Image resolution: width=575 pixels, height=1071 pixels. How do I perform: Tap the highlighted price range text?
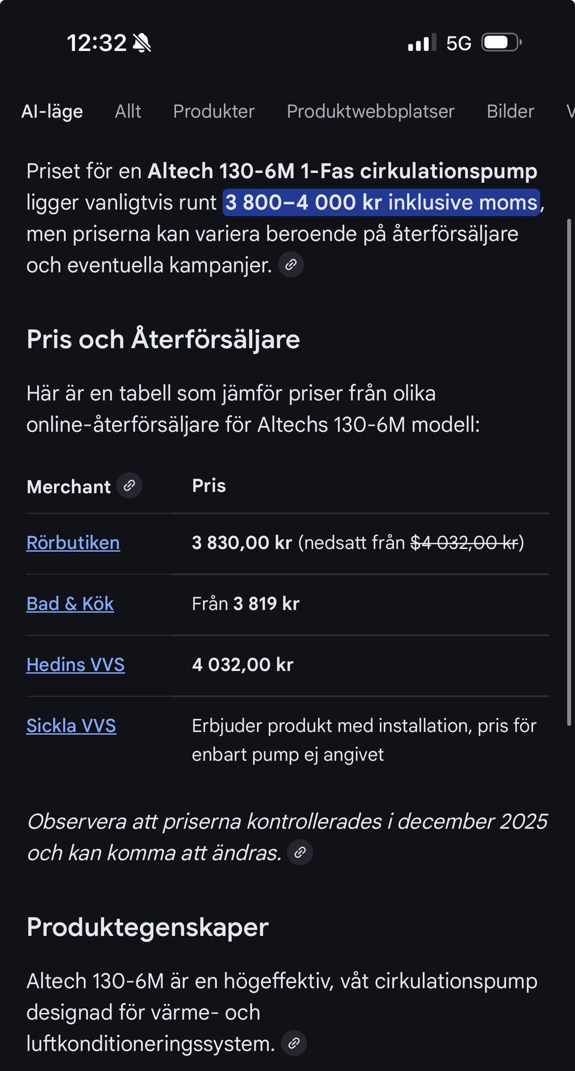tap(382, 202)
